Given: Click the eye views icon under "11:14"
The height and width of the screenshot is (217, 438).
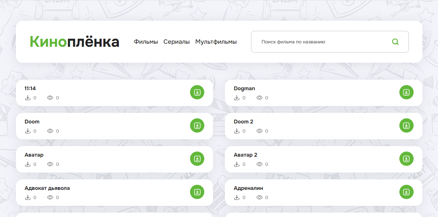Looking at the screenshot, I should (x=50, y=98).
